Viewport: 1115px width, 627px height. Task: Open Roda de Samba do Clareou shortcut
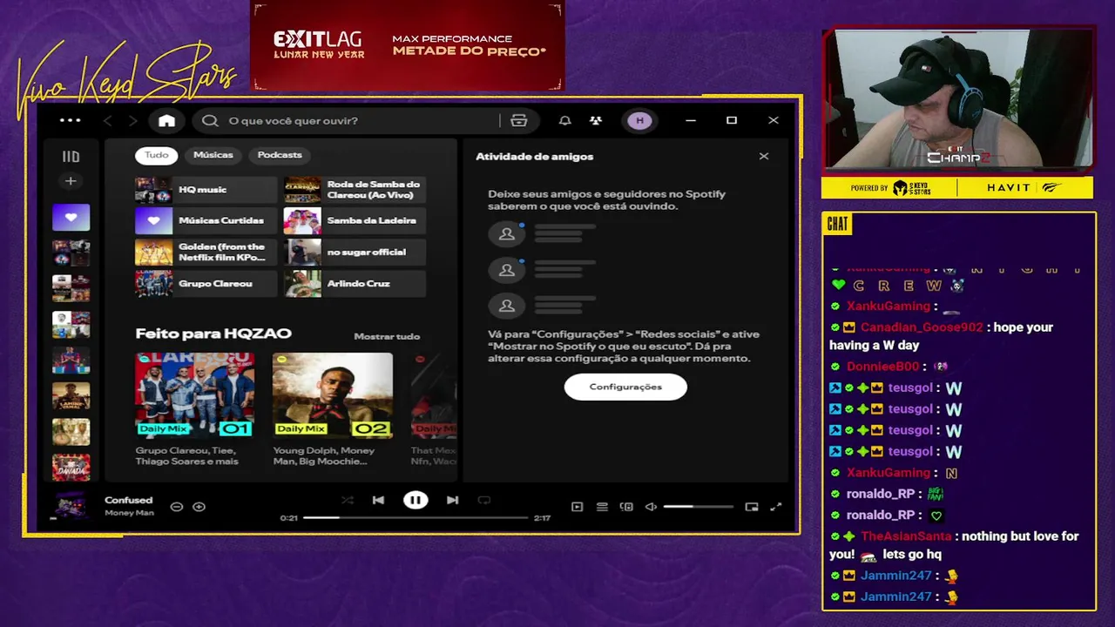coord(355,189)
